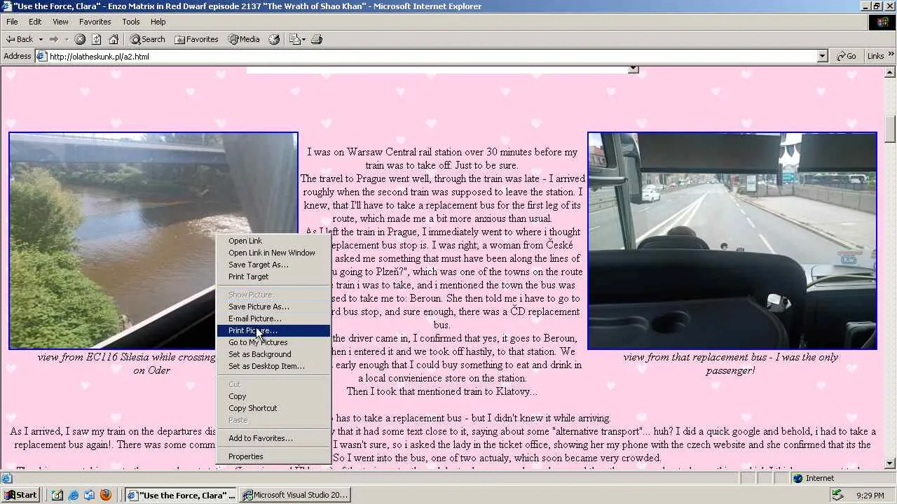Click the Forward arrow button
Viewport: 897px width, 504px height.
53,39
